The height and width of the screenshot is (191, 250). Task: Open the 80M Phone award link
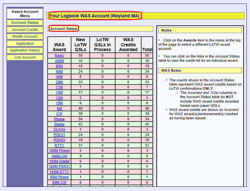[x=59, y=177]
